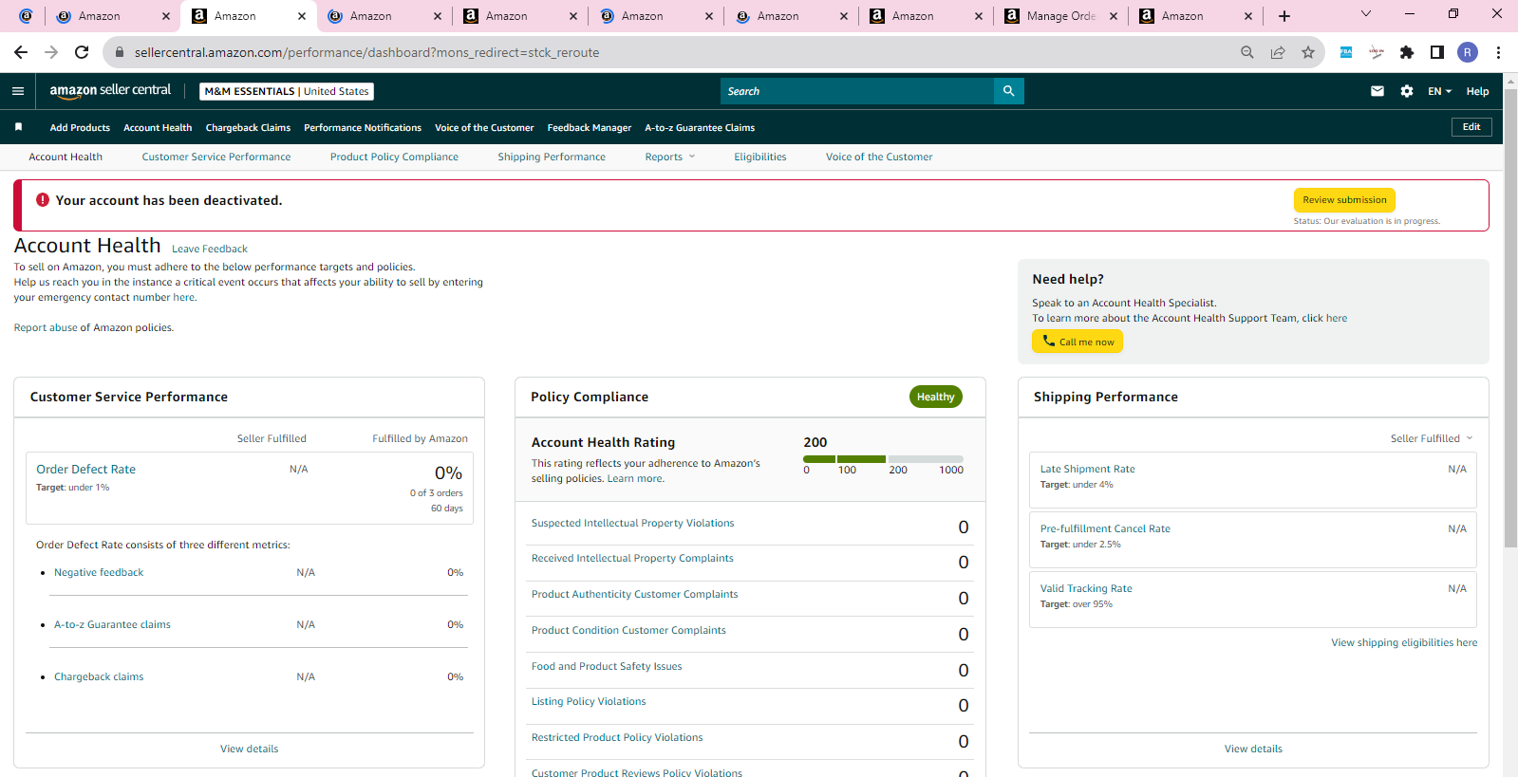This screenshot has height=777, width=1518.
Task: Select the Customer Service Performance tab
Action: click(x=216, y=157)
